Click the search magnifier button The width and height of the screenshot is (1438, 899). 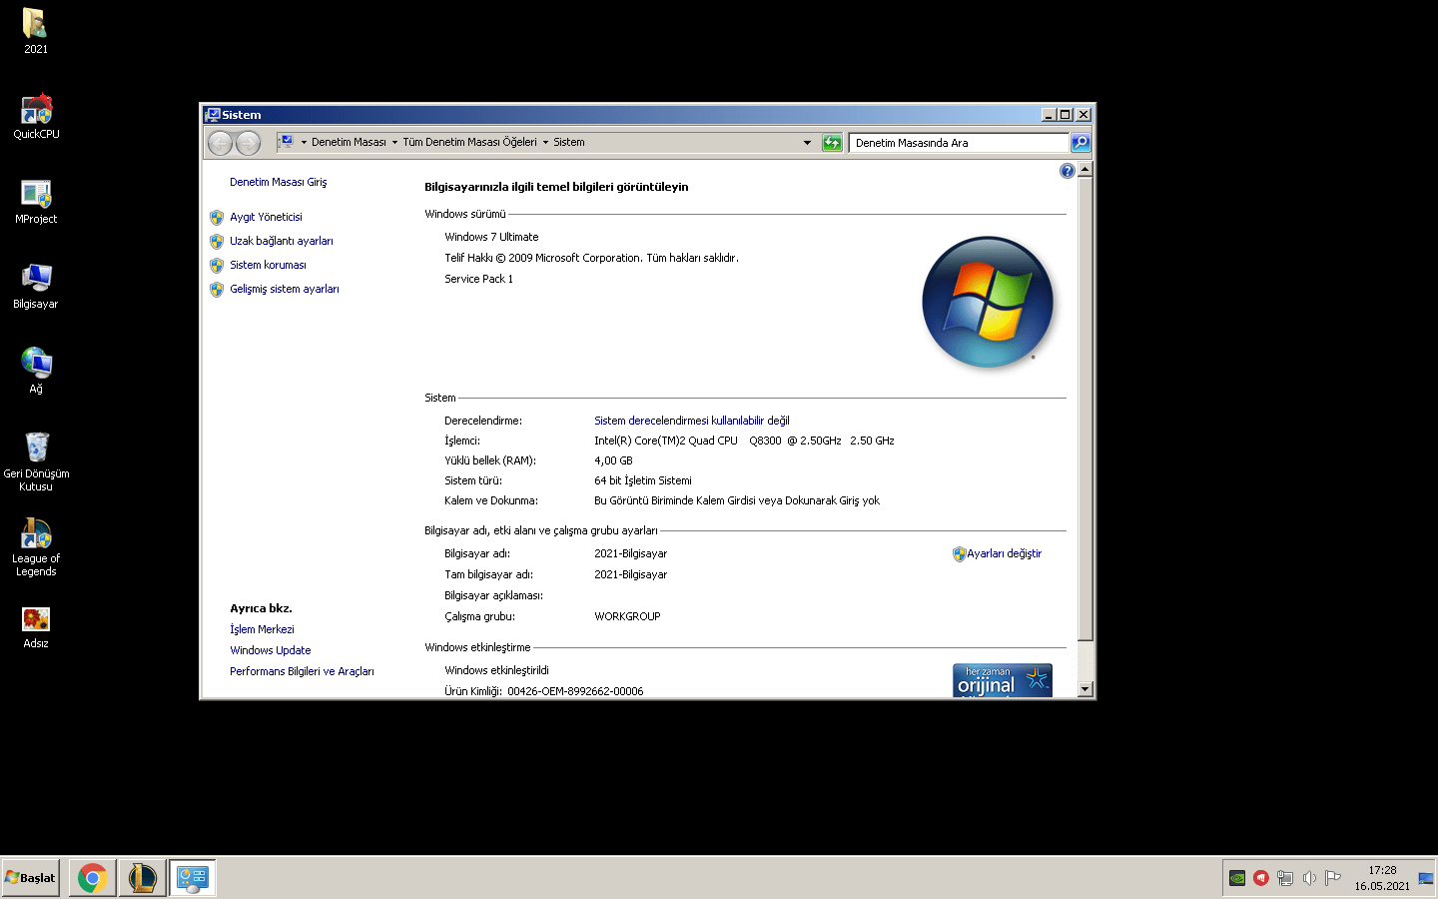click(1080, 143)
